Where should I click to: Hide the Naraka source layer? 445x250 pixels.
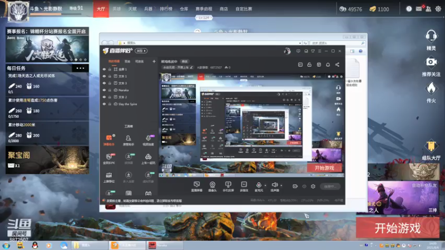pyautogui.click(x=104, y=90)
